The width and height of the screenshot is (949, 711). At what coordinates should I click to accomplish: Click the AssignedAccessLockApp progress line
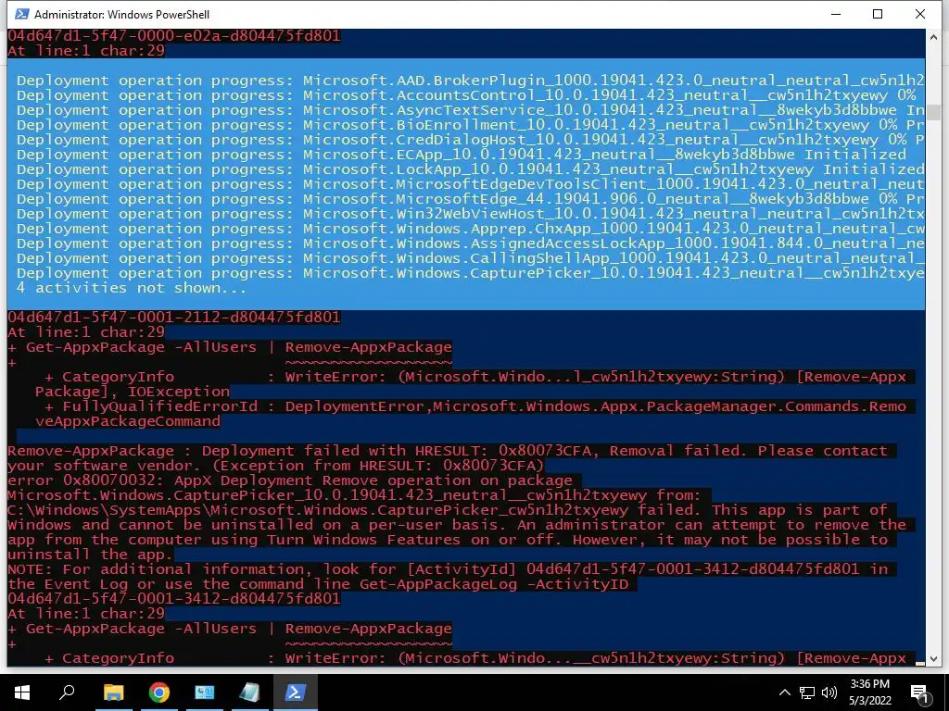click(470, 243)
